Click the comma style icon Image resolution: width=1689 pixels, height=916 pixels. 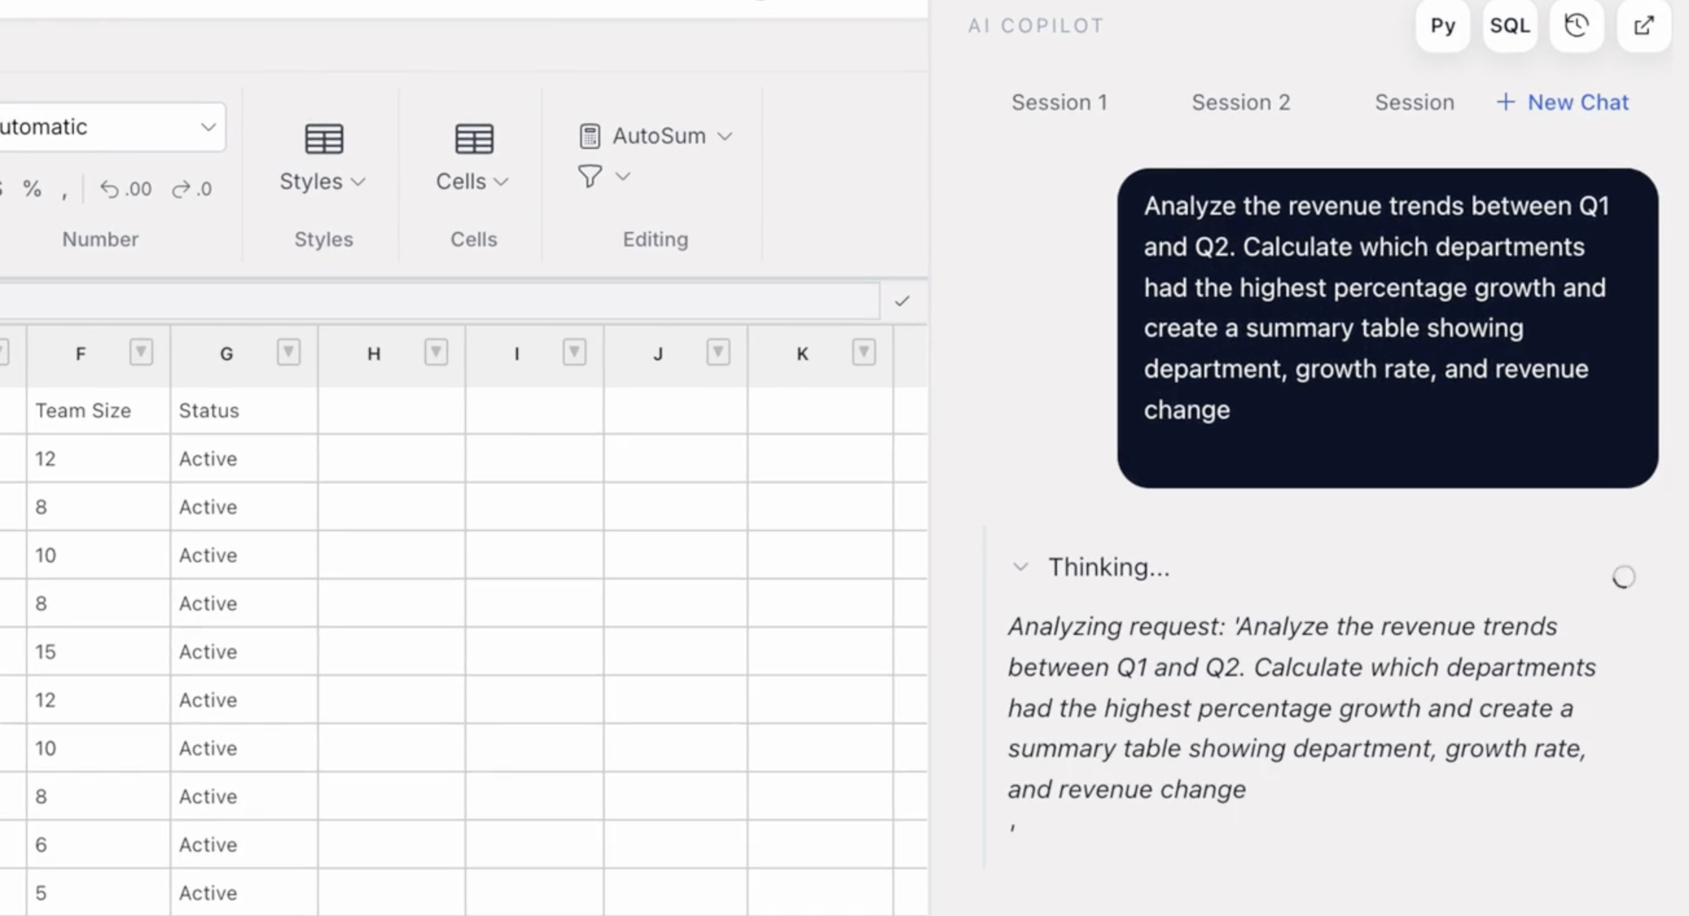pyautogui.click(x=65, y=191)
